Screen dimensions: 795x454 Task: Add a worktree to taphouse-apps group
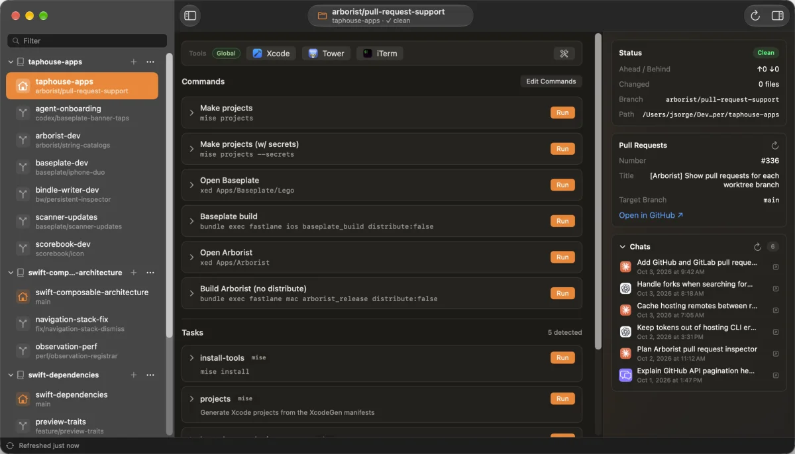(133, 62)
